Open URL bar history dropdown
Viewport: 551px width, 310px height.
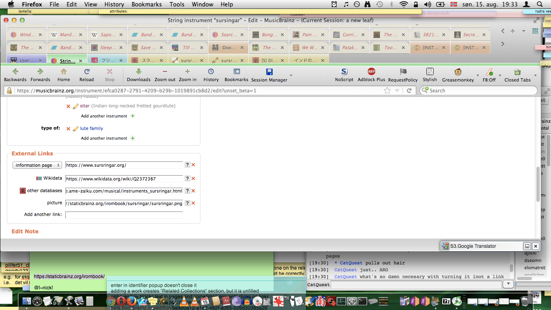point(397,90)
